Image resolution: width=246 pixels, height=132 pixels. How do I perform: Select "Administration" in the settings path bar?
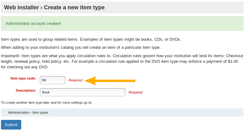(18, 112)
